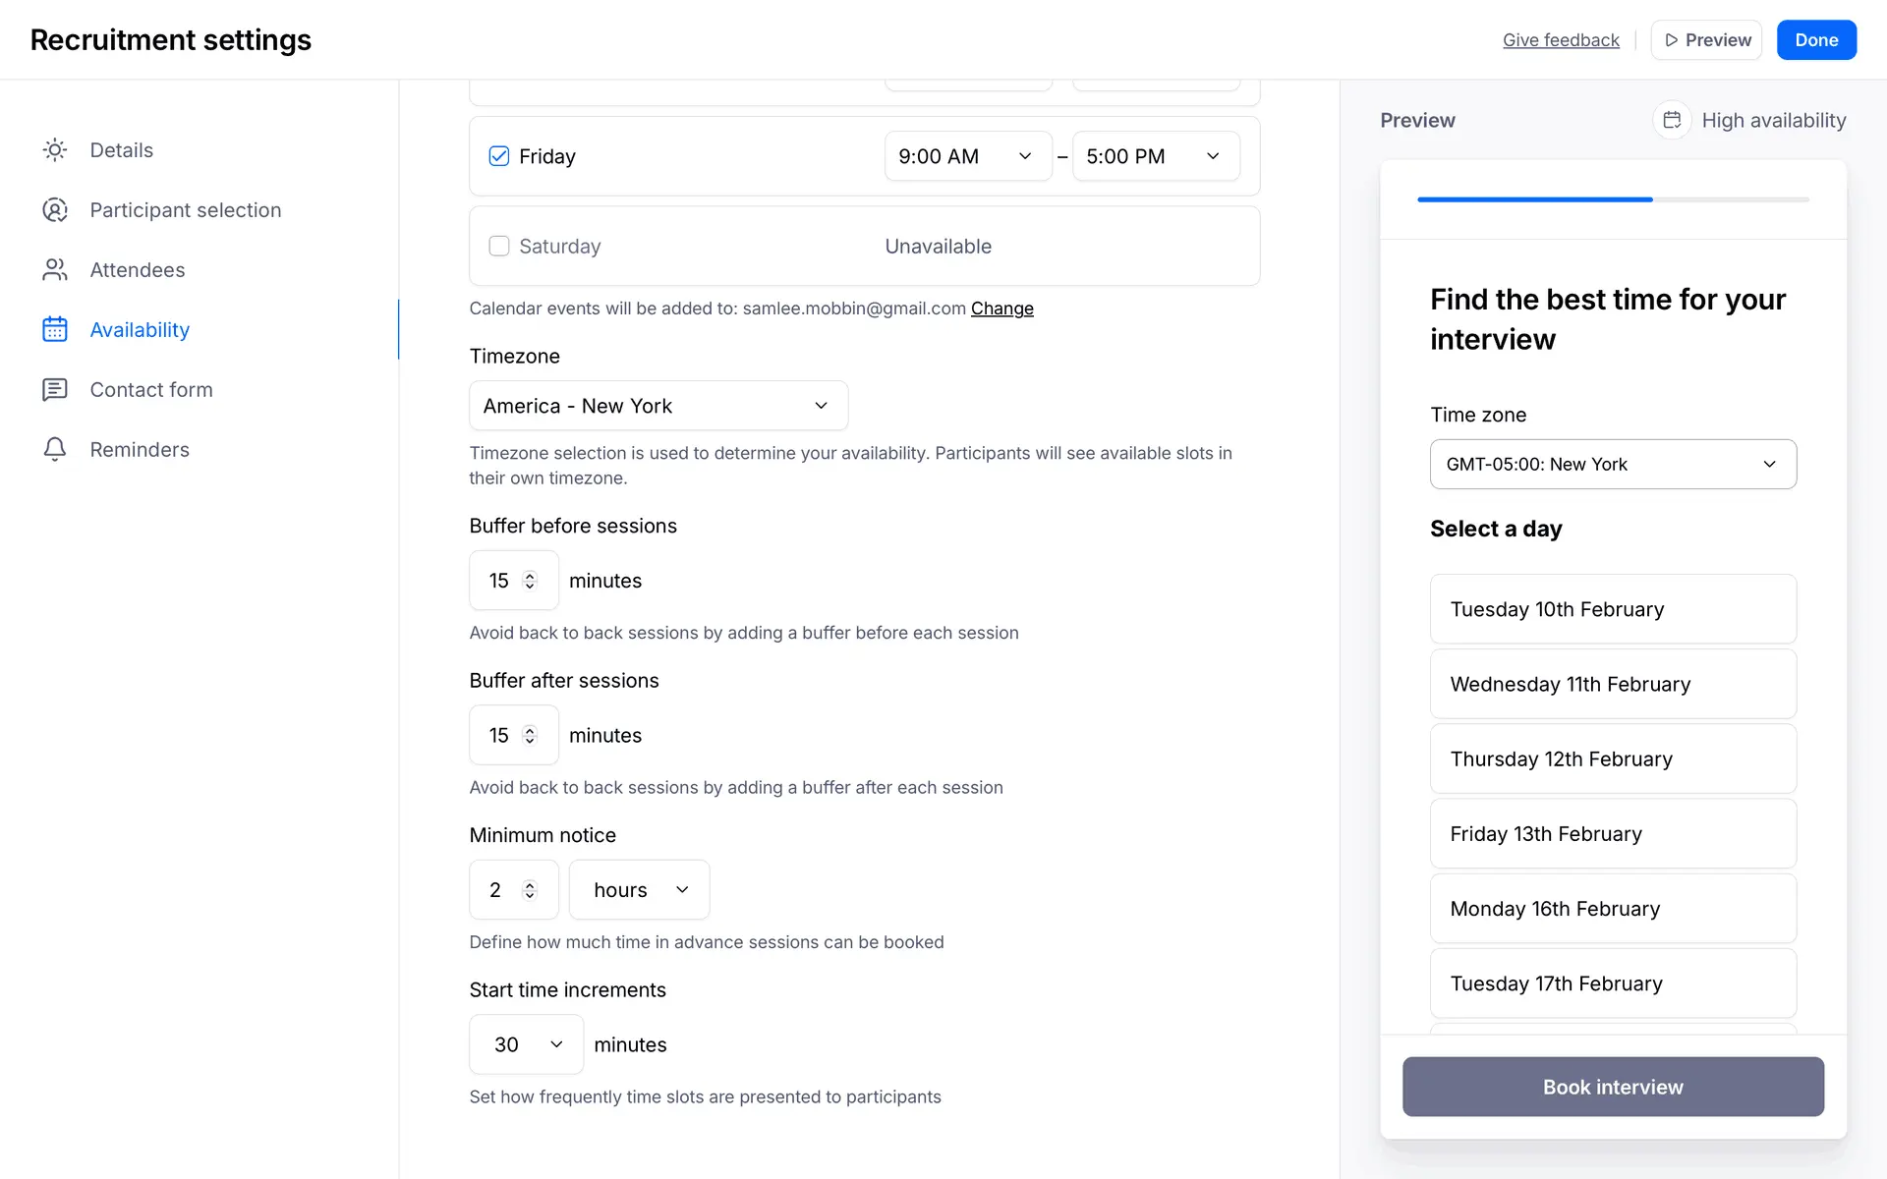
Task: Click the Attendees people icon
Action: [x=55, y=270]
